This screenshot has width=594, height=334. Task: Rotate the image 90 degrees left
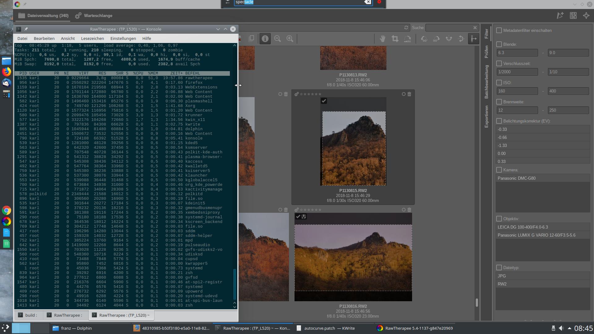click(424, 39)
